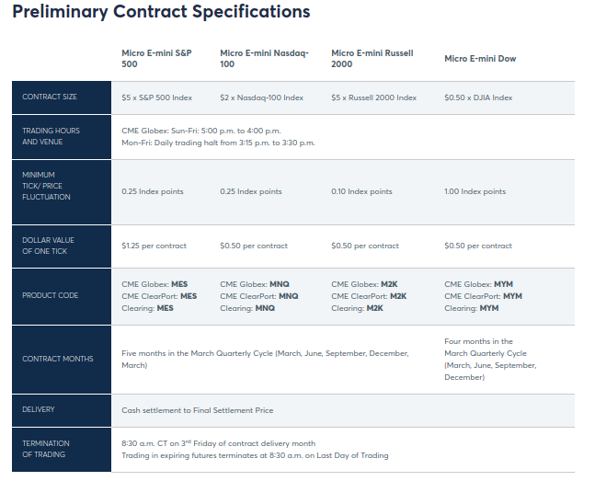Select the Termination of Trading label
The image size is (595, 481).
coord(46,449)
